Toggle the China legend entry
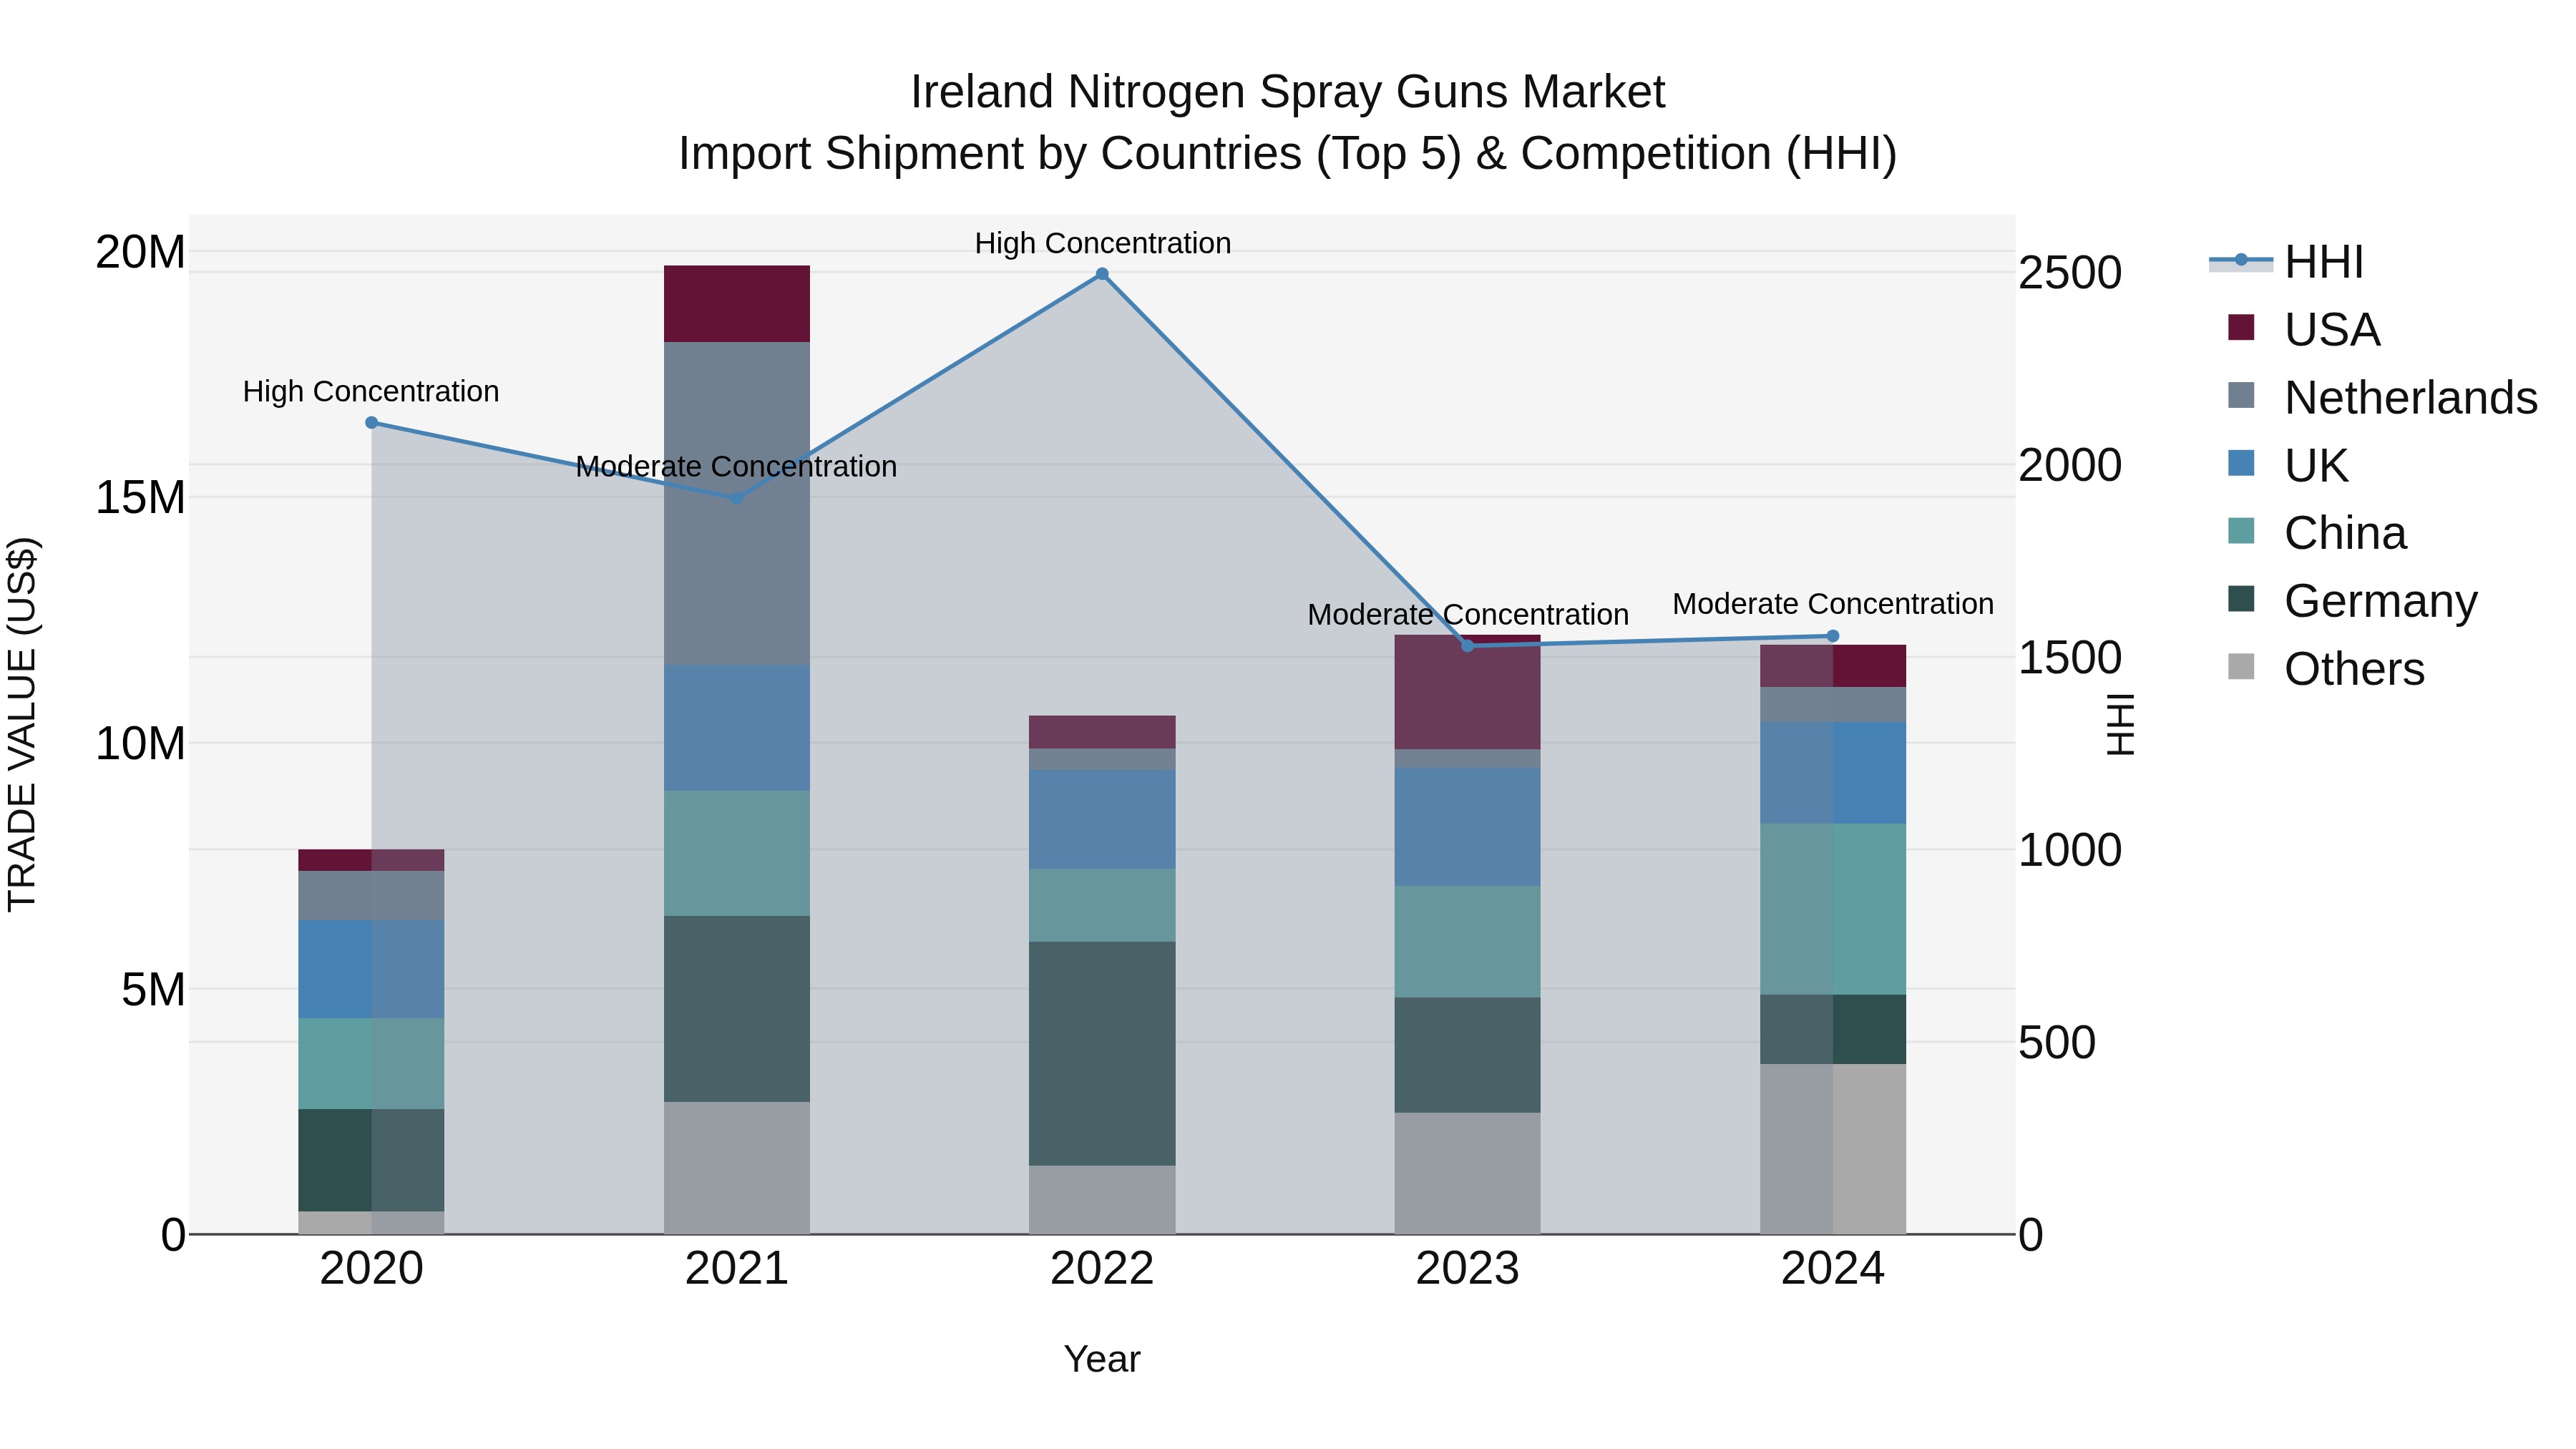 (2317, 532)
